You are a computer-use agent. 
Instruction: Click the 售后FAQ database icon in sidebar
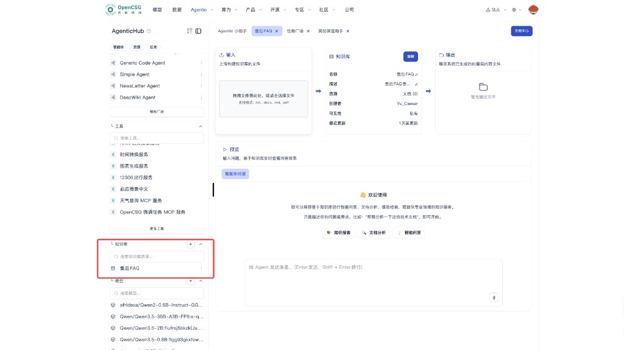point(113,268)
